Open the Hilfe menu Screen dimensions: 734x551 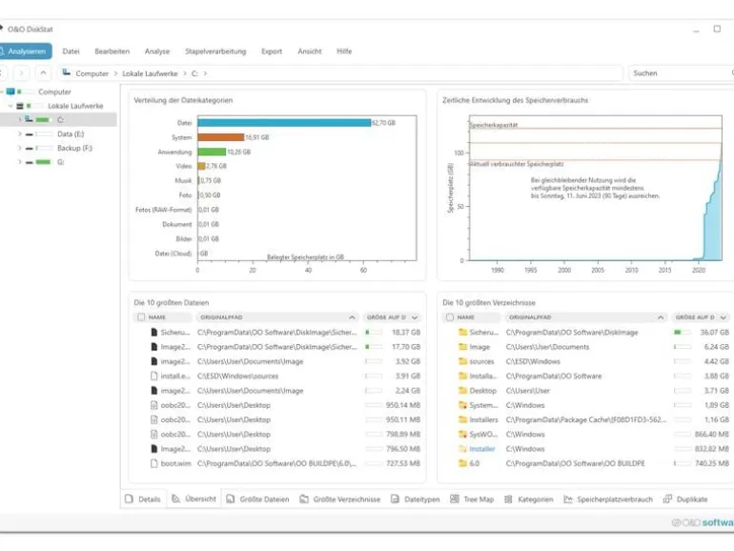[344, 51]
